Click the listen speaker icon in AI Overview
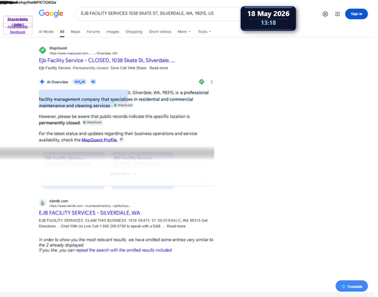This screenshot has width=378, height=297. coord(93,82)
